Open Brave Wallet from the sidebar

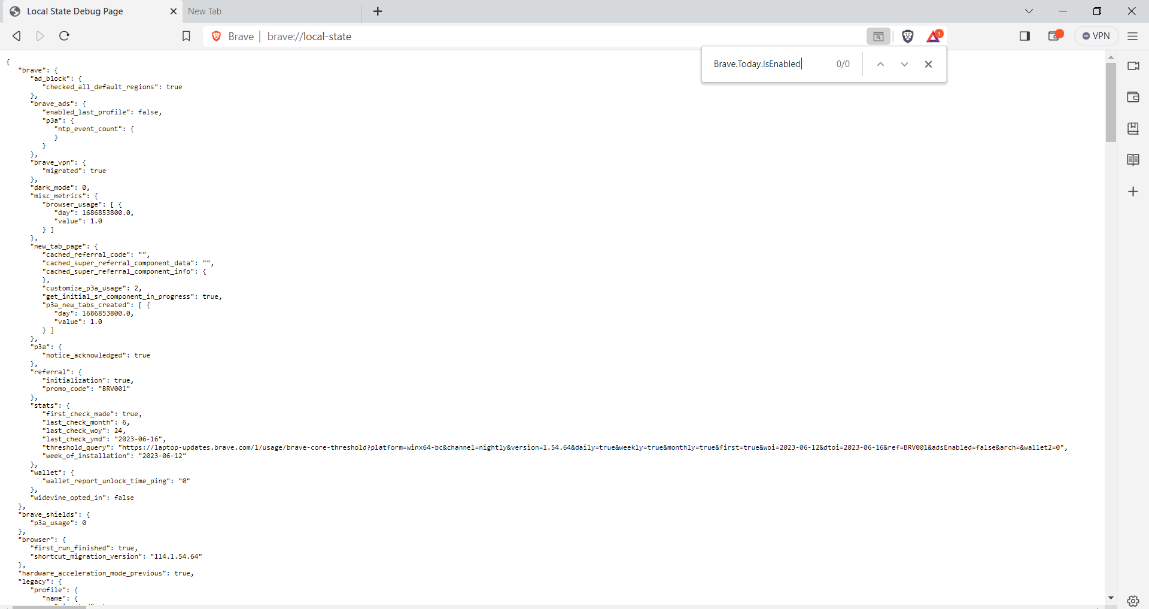[1133, 97]
